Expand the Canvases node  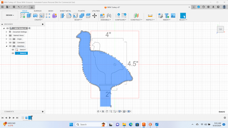coord(6,43)
